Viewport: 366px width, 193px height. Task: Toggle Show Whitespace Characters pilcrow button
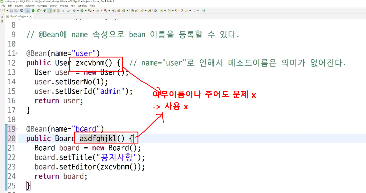point(63,11)
